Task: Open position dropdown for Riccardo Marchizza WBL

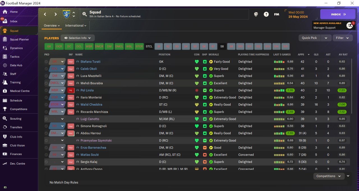Action: (62, 112)
